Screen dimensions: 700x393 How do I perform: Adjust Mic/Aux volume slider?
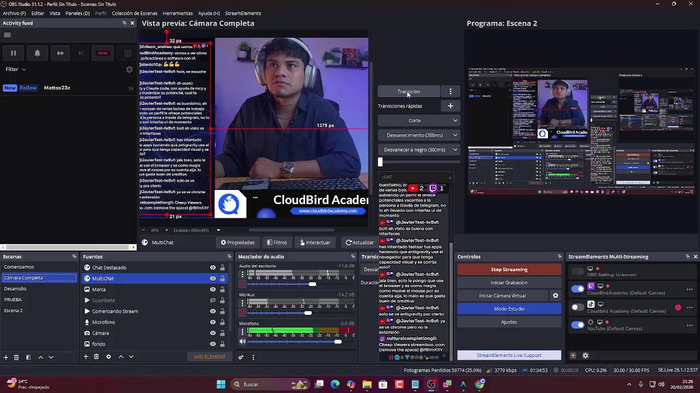[308, 313]
